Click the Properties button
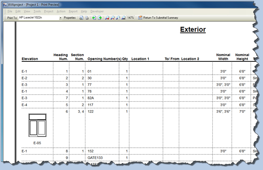 click(70, 18)
